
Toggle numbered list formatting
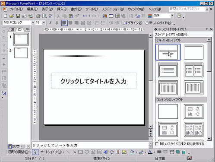click(97, 23)
